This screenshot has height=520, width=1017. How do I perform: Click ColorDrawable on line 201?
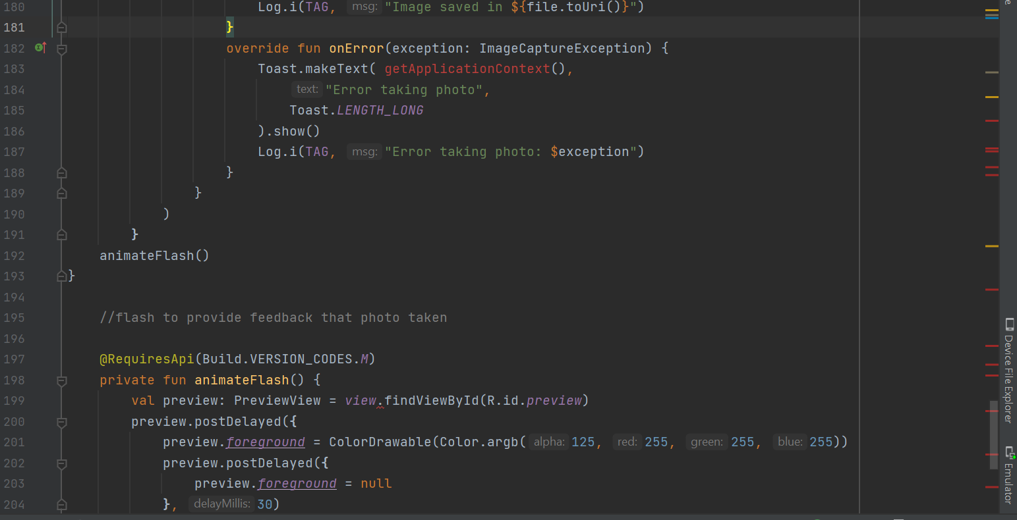point(380,442)
